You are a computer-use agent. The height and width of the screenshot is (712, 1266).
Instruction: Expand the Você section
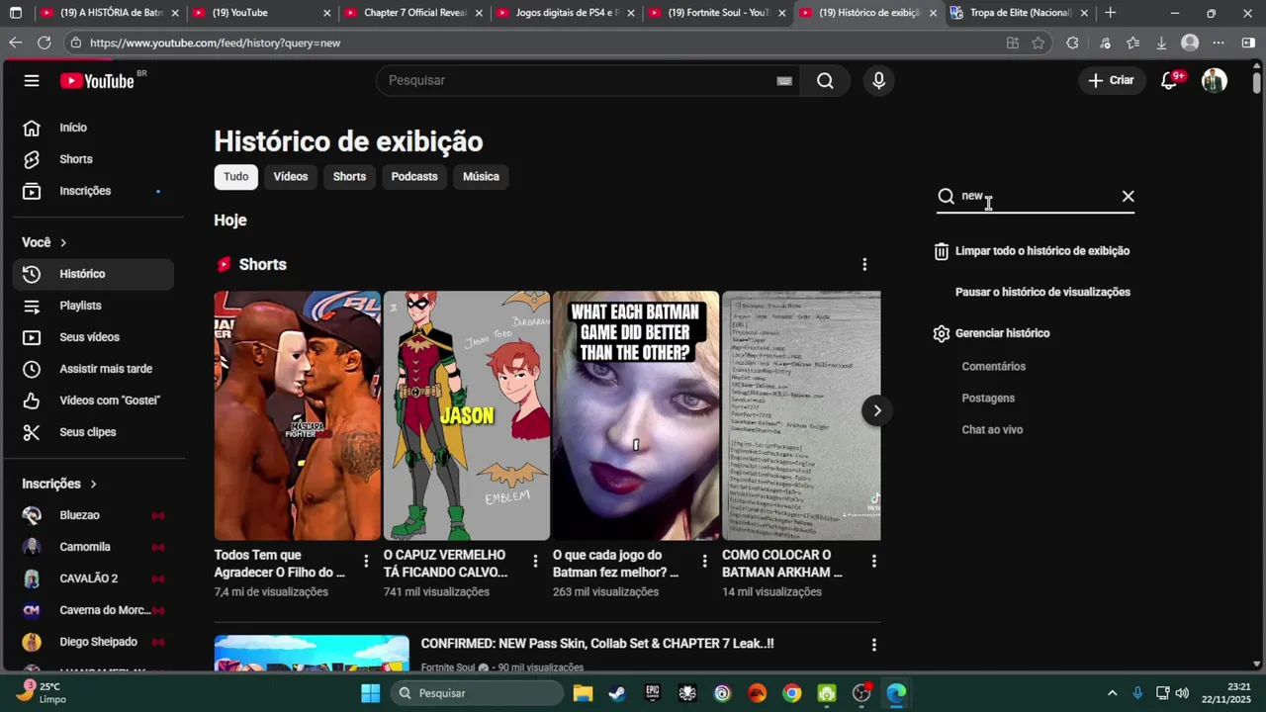pyautogui.click(x=45, y=242)
